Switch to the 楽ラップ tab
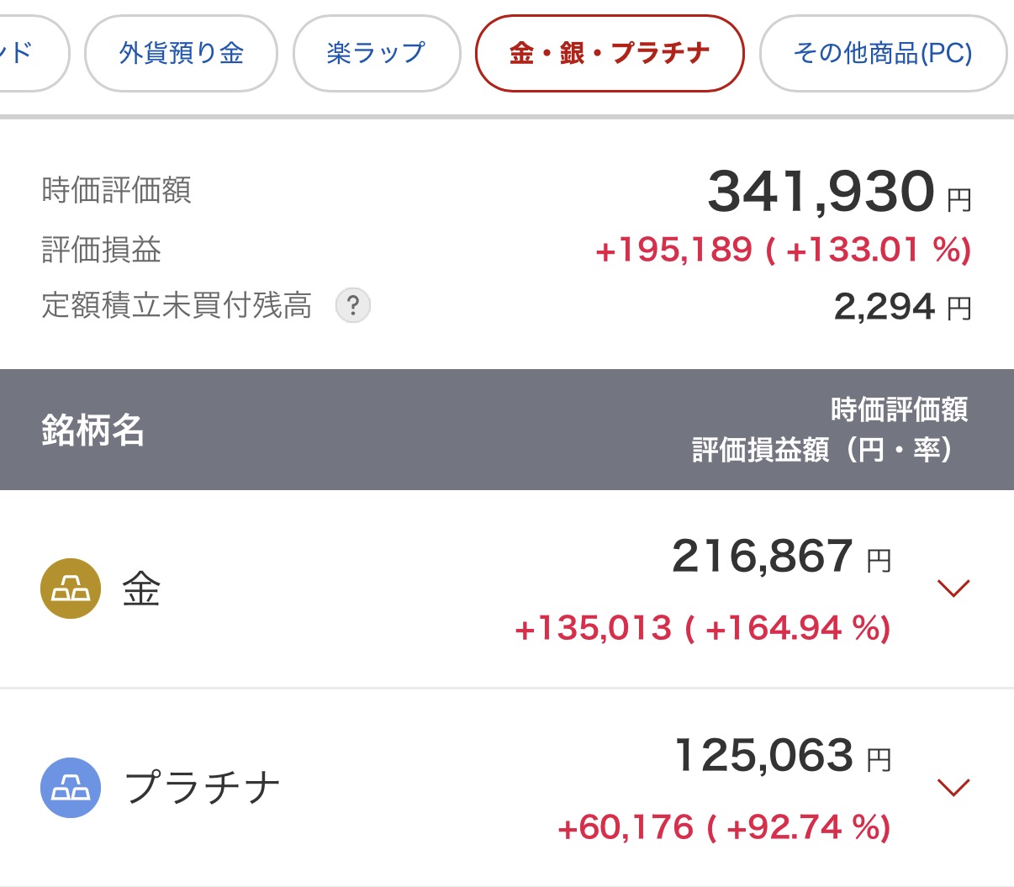Viewport: 1014px width, 887px height. 377,54
